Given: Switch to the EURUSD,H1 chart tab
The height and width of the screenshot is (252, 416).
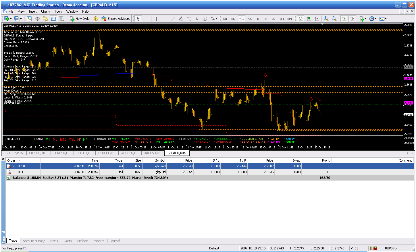Looking at the screenshot, I should tap(61, 153).
